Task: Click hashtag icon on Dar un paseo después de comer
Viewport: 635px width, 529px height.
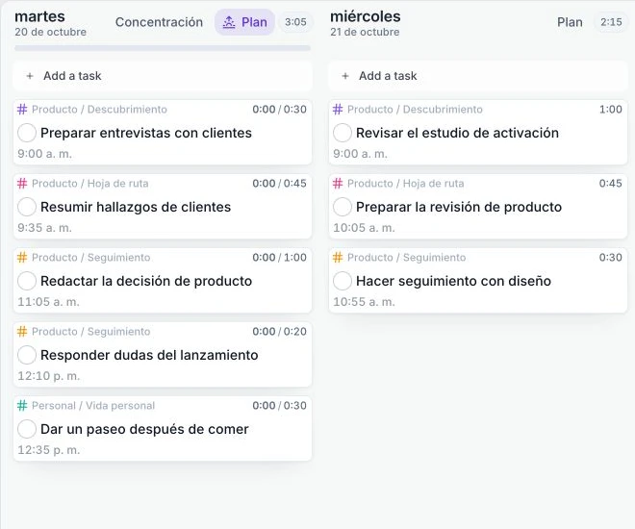Action: pyautogui.click(x=22, y=406)
